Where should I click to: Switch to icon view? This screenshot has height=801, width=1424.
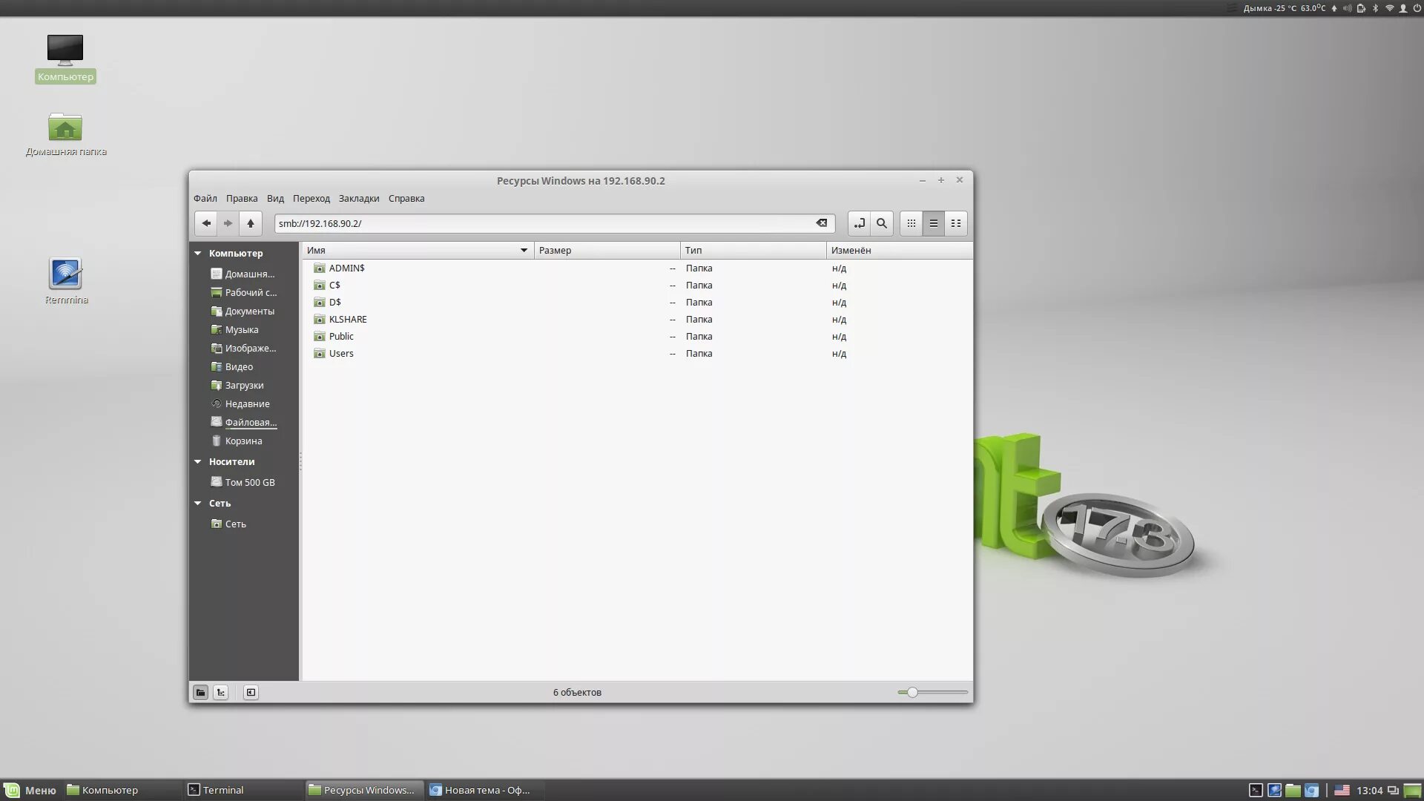(x=912, y=223)
